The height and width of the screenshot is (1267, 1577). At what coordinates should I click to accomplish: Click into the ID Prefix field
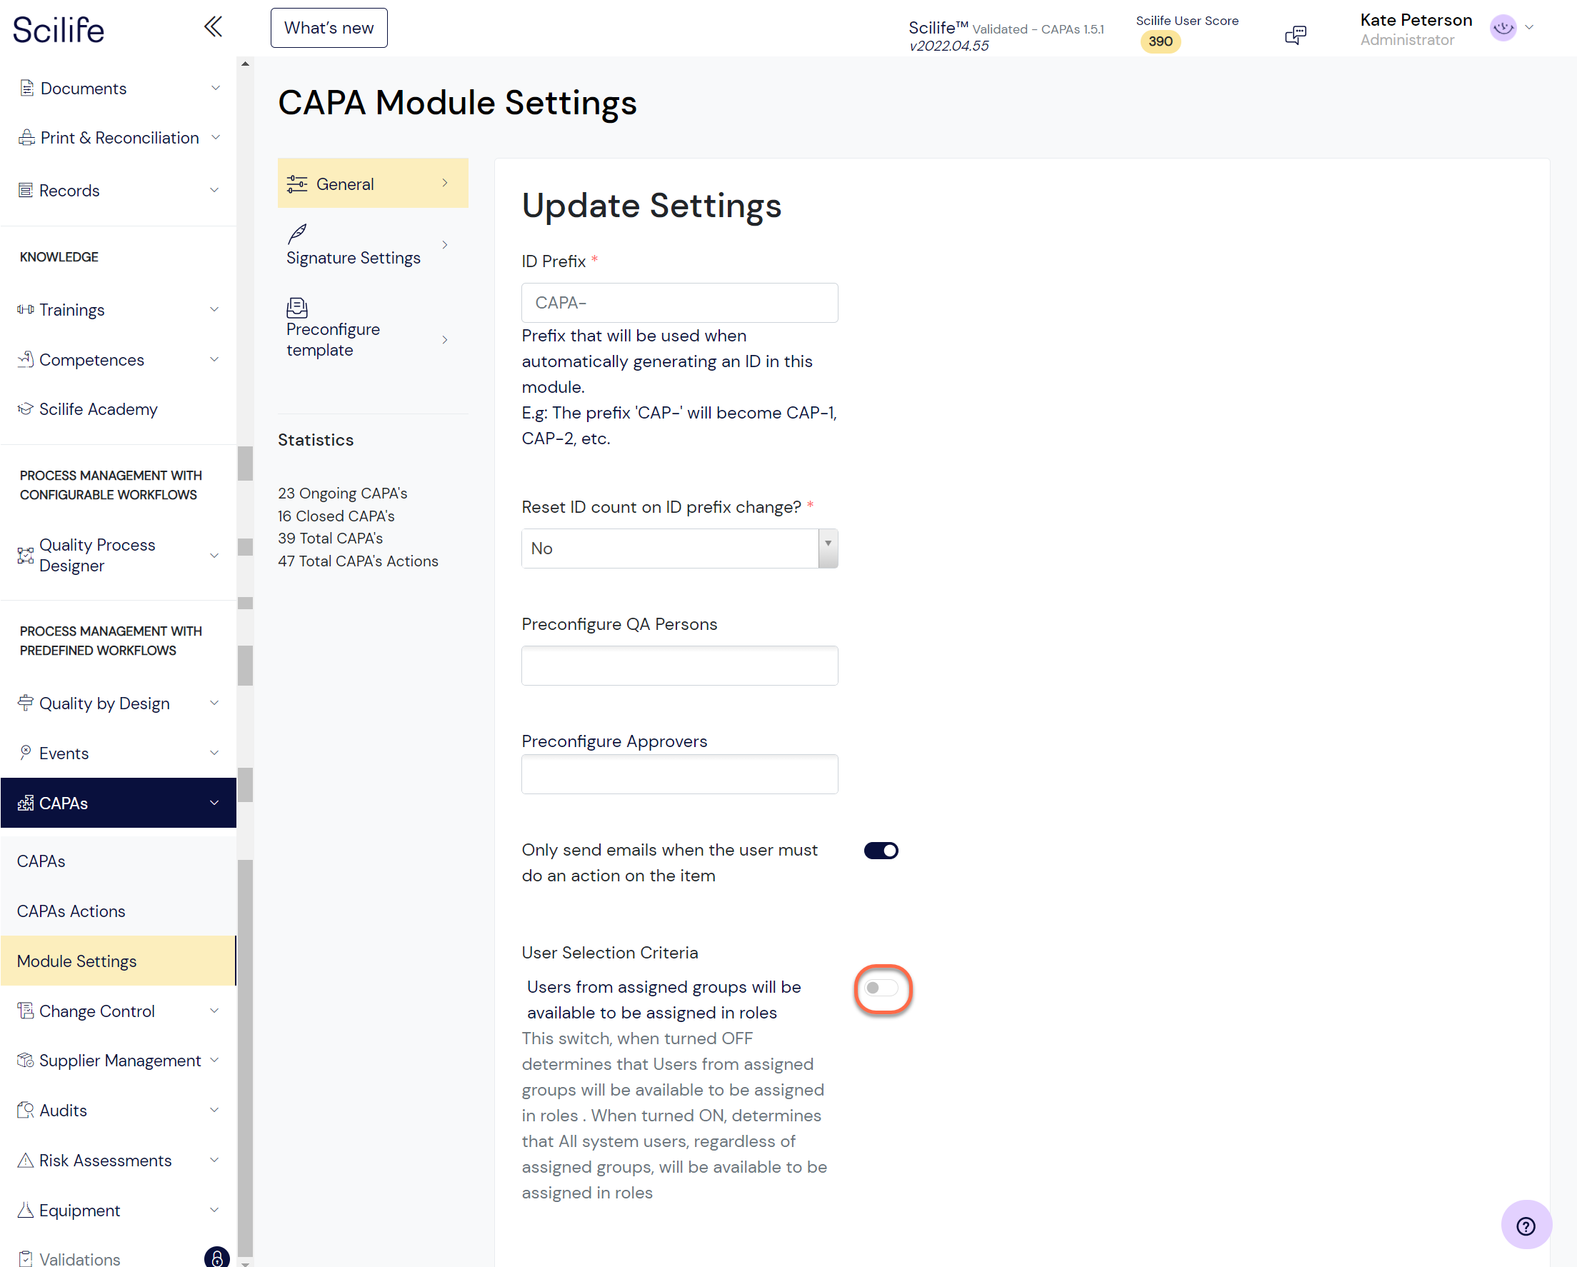point(679,303)
